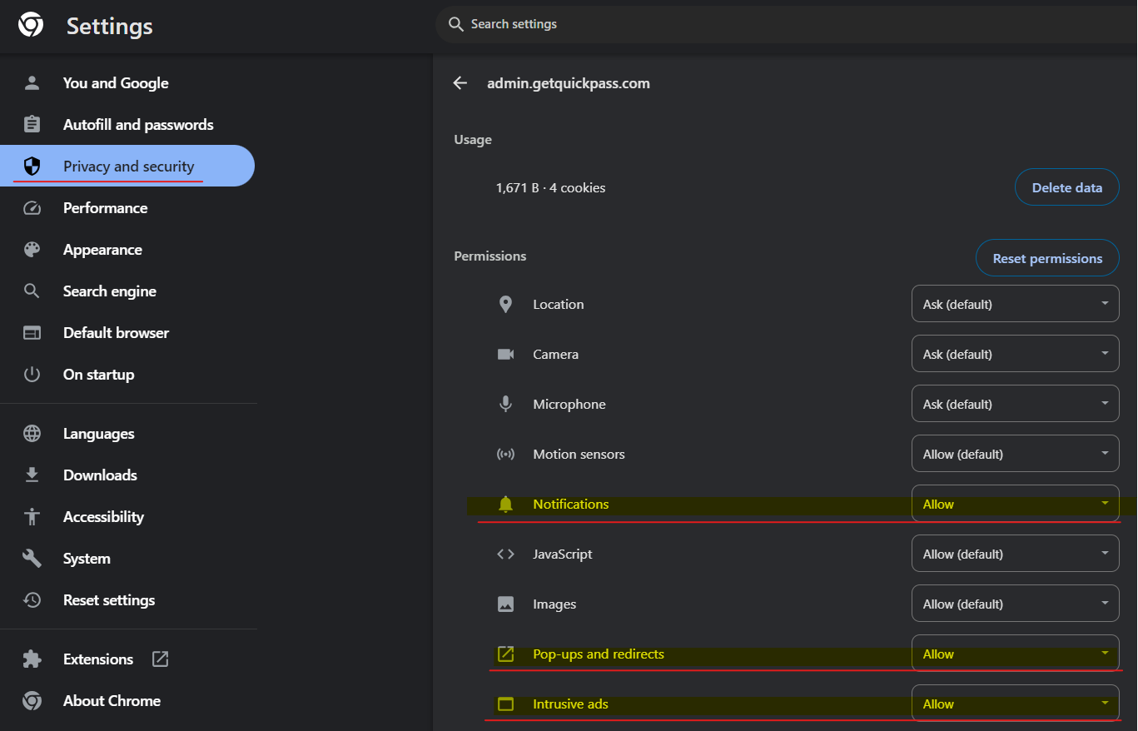Open the Location permission dropdown
The height and width of the screenshot is (731, 1138).
tap(1015, 304)
